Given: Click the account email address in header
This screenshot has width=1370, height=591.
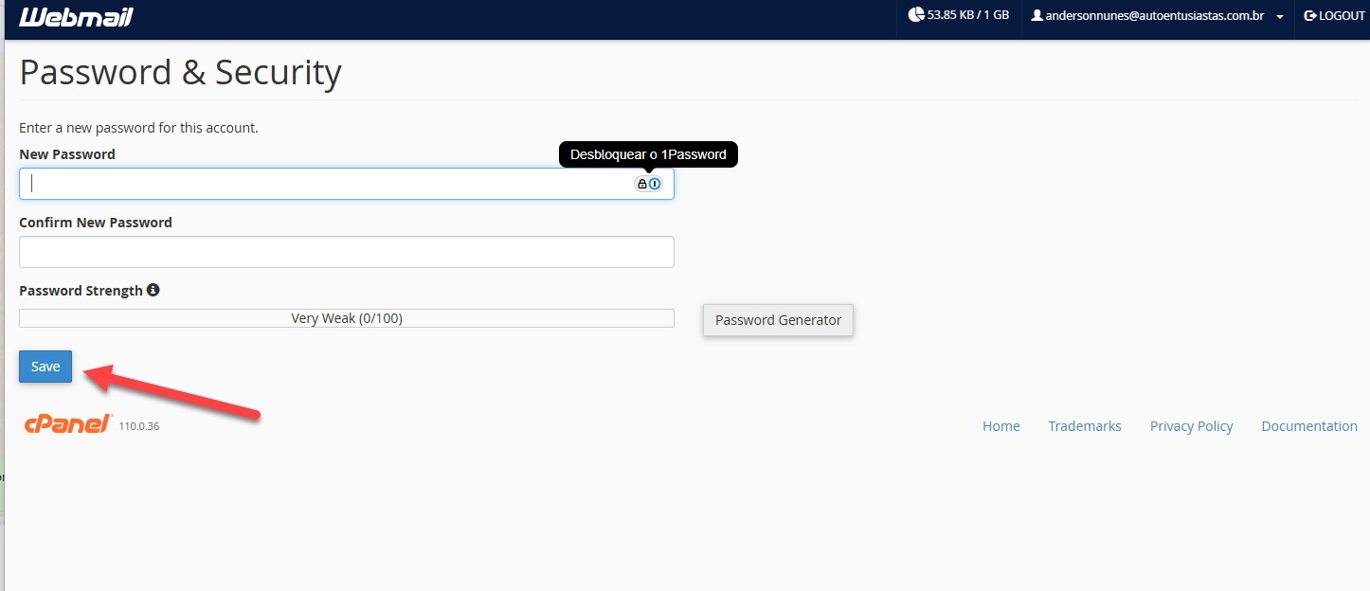Looking at the screenshot, I should point(1154,16).
